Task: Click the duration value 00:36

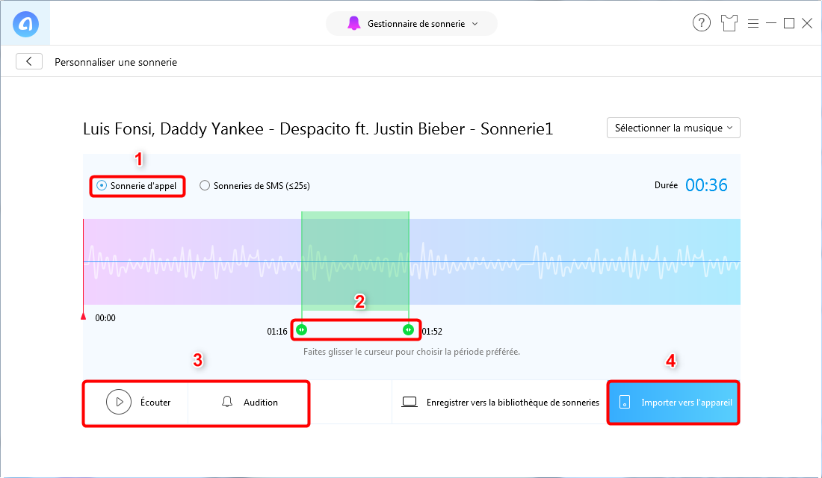Action: point(706,185)
